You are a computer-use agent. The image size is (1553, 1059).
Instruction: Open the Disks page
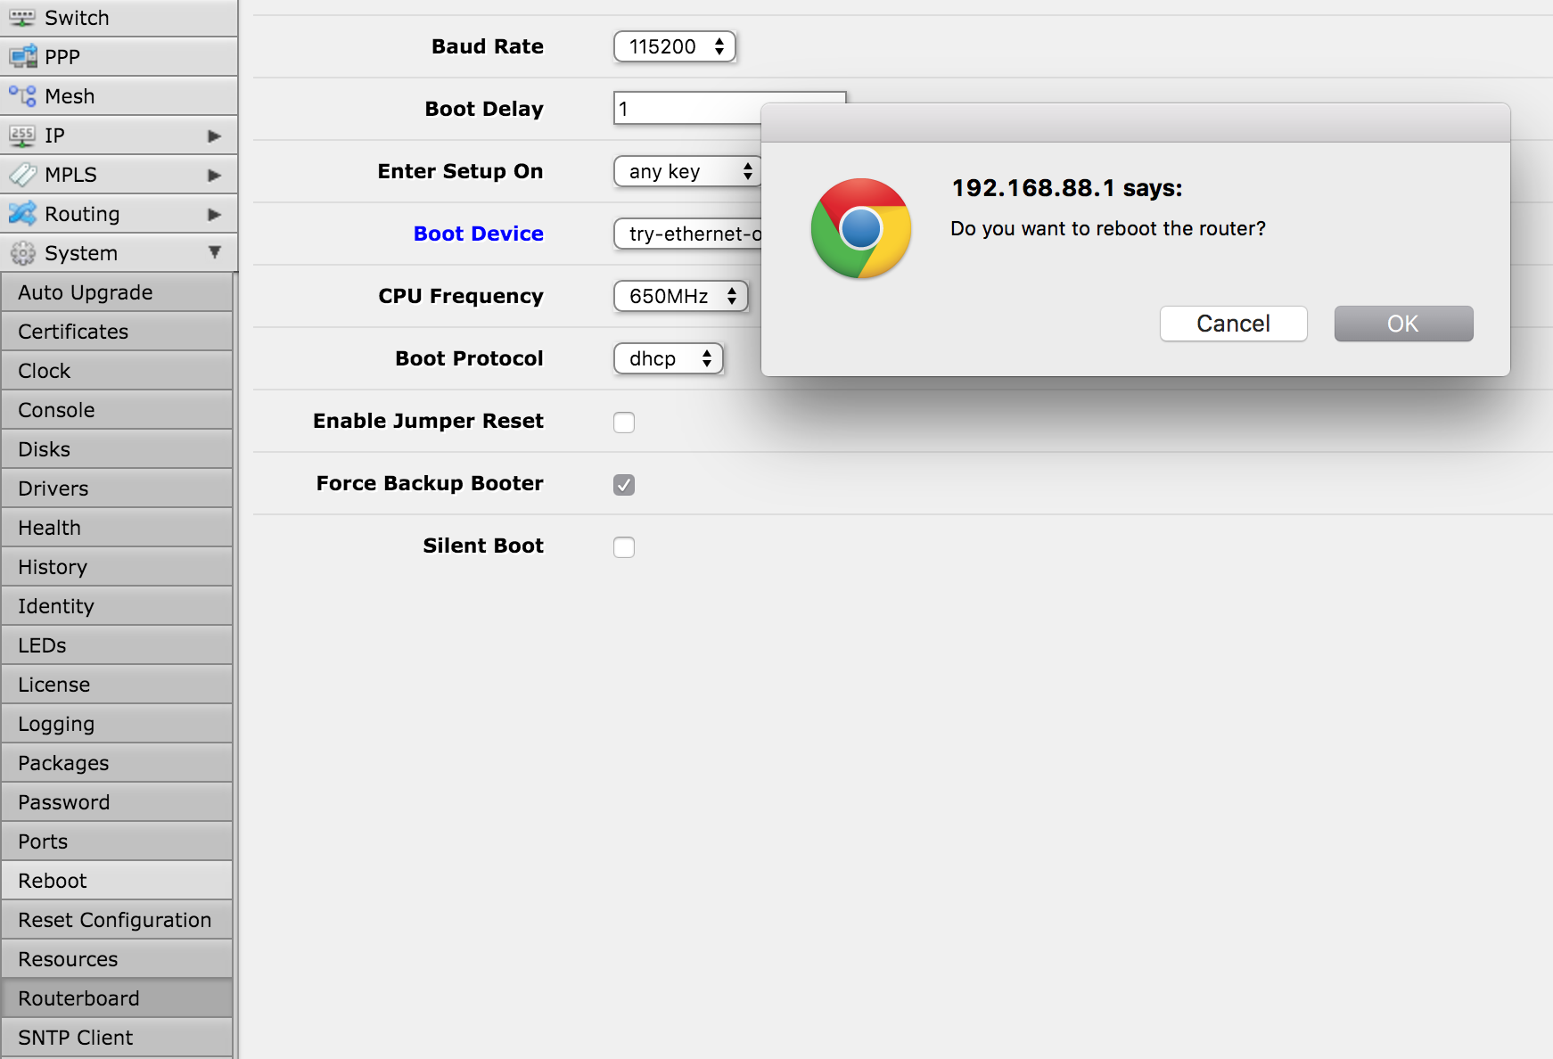click(117, 449)
